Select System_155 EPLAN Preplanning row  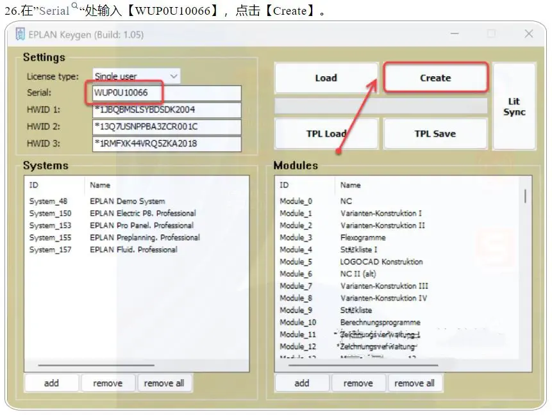pos(137,238)
